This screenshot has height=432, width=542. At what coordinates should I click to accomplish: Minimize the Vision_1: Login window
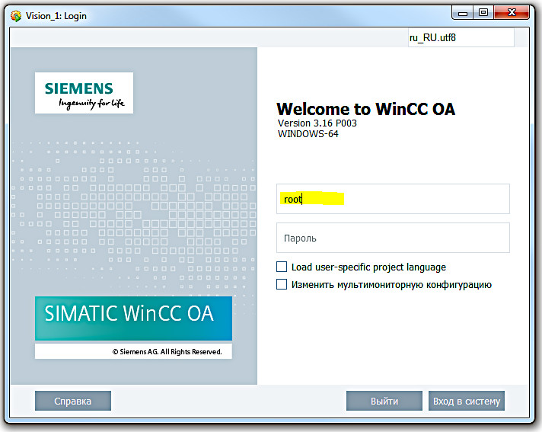(x=463, y=13)
